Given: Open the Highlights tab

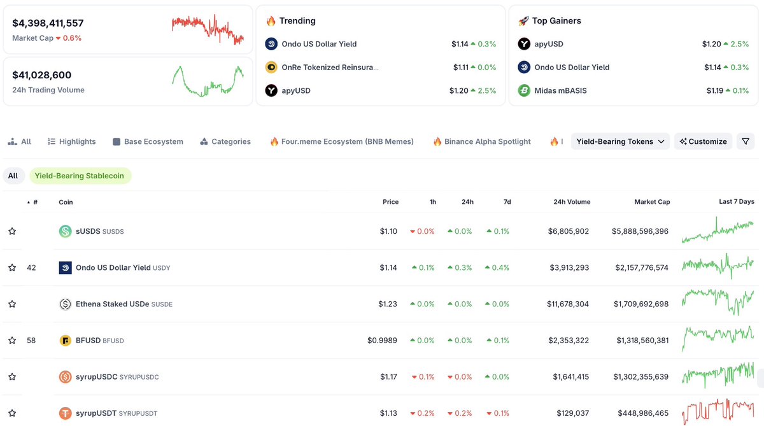Looking at the screenshot, I should (x=72, y=141).
